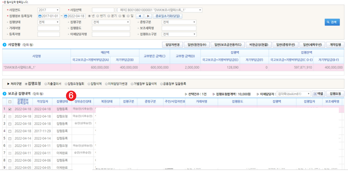Open calendar for start date 2017-01-01
348x172 pixels.
pyautogui.click(x=40, y=16)
